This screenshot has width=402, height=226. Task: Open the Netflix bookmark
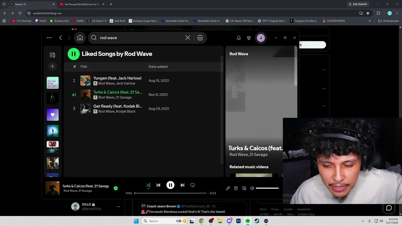pyautogui.click(x=78, y=21)
